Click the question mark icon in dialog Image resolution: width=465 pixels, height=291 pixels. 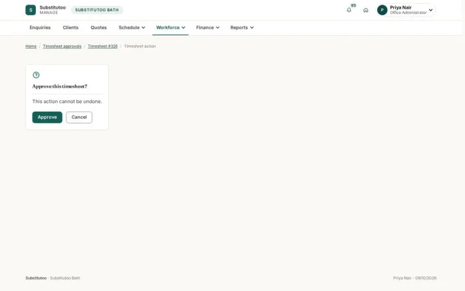36,75
